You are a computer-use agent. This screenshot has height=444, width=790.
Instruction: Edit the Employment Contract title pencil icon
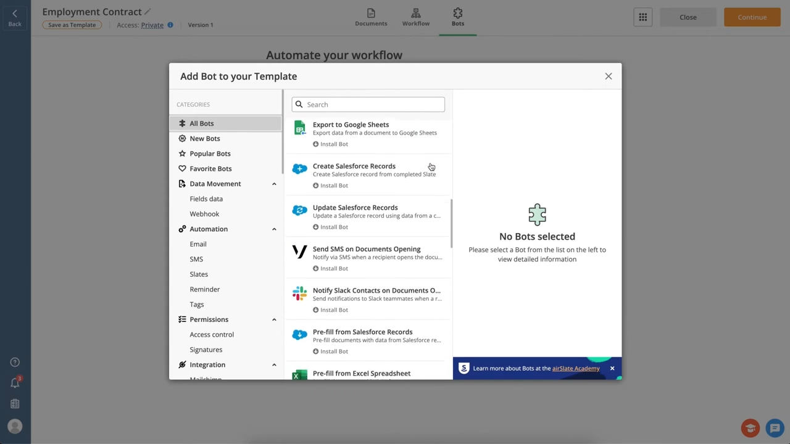148,12
